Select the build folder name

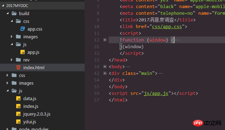[24, 13]
